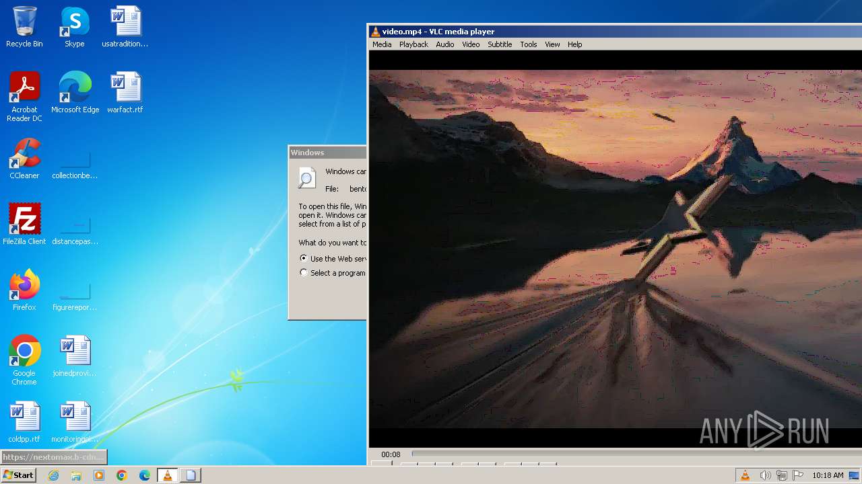Open the VLC View menu
Screen dimensions: 862x484
[552, 44]
